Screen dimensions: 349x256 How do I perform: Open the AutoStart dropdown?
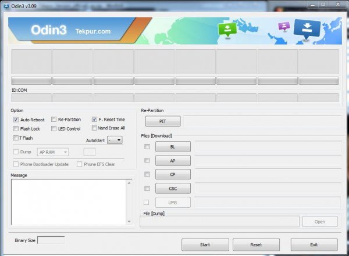point(115,140)
